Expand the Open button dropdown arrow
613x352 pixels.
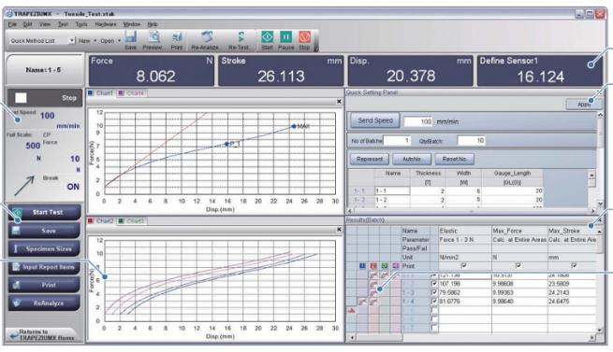[x=119, y=40]
